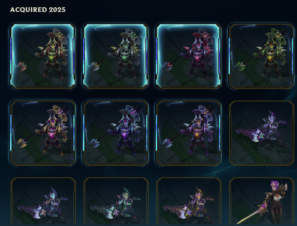
Task: Open the blue-flame crouching dragon-tail chroma
Action: click(x=43, y=201)
